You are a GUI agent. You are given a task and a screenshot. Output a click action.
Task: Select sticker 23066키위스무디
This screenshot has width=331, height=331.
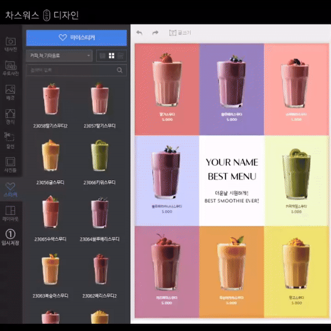99,162
